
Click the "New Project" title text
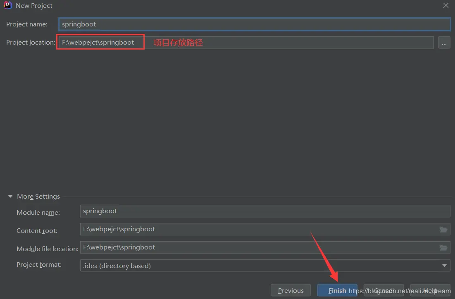click(34, 5)
